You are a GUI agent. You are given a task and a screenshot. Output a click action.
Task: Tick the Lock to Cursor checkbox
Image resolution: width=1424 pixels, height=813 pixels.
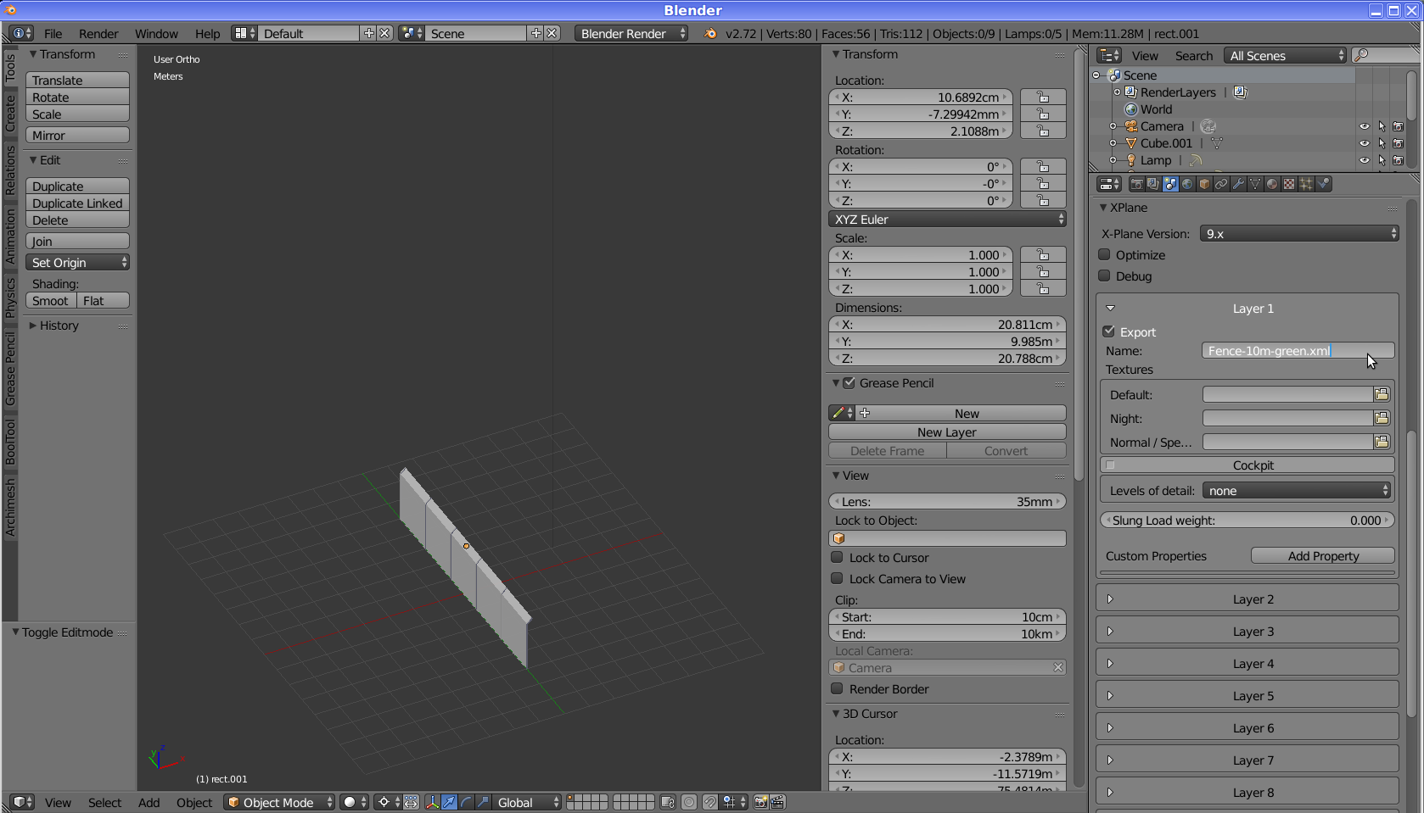point(838,557)
